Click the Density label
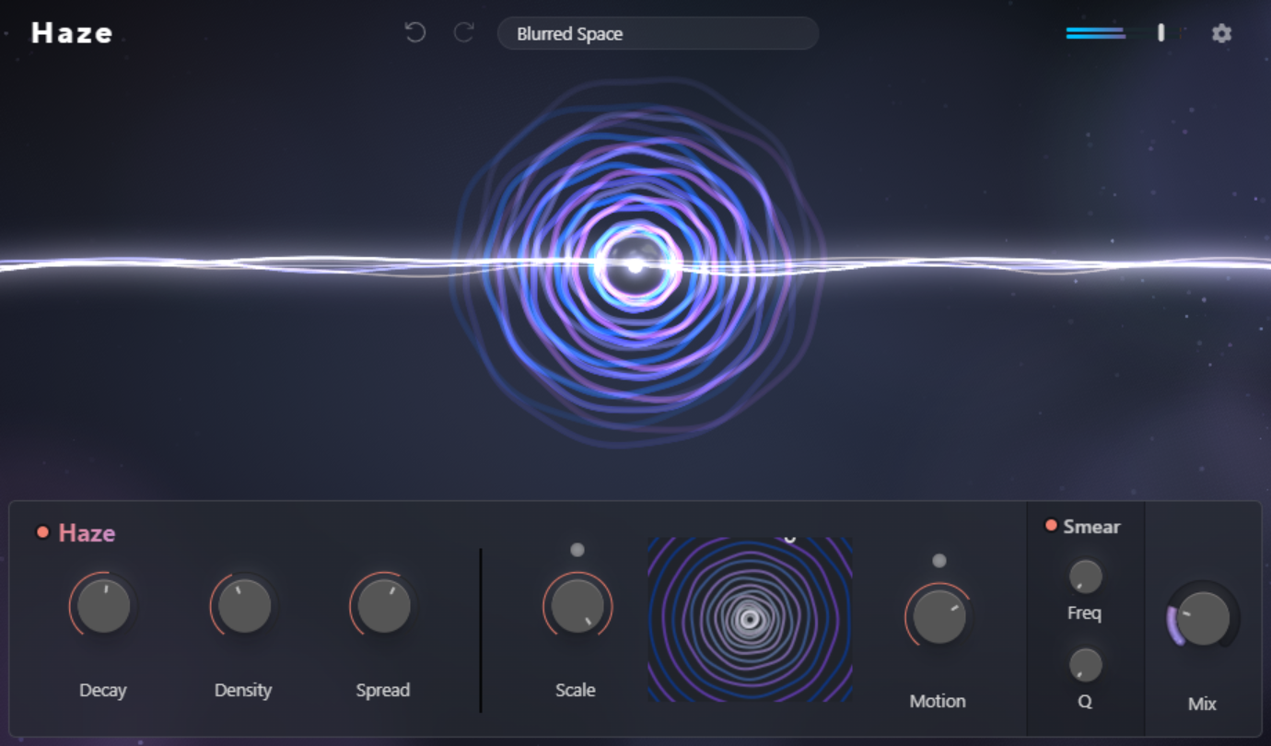The image size is (1271, 746). [243, 690]
